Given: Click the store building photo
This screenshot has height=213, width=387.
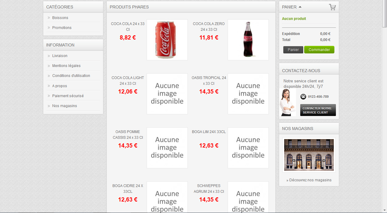Looking at the screenshot, I should coord(309,155).
